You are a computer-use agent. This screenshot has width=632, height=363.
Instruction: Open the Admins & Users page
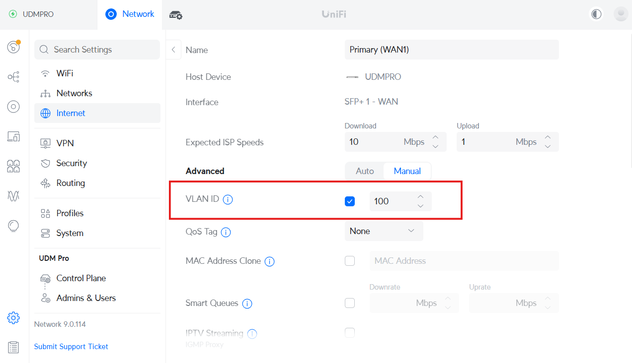pyautogui.click(x=86, y=298)
